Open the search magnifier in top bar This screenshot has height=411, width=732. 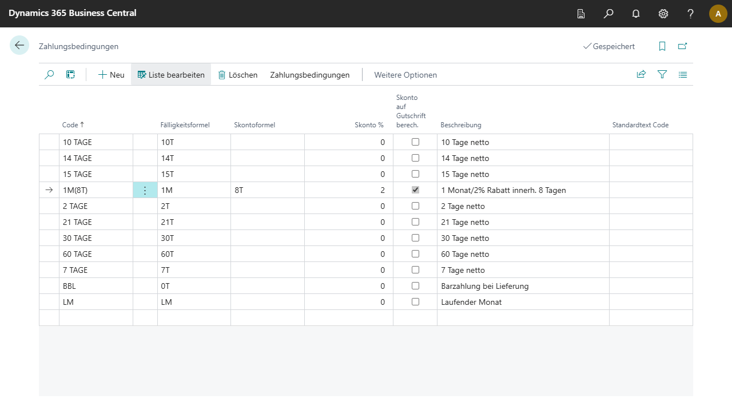[x=608, y=14]
